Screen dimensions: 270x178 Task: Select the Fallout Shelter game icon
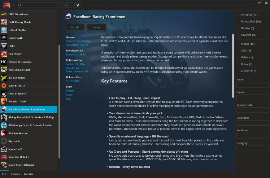4,30
